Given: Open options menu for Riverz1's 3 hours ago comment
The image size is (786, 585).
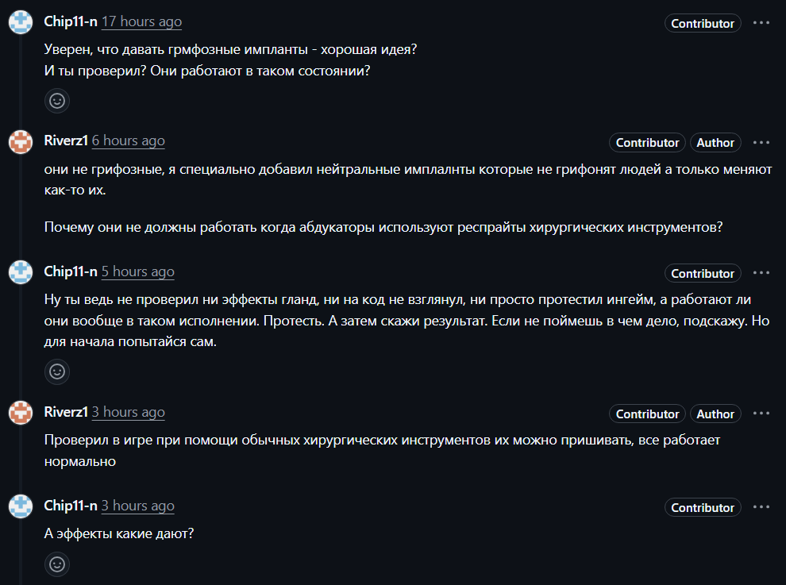Looking at the screenshot, I should coord(761,414).
